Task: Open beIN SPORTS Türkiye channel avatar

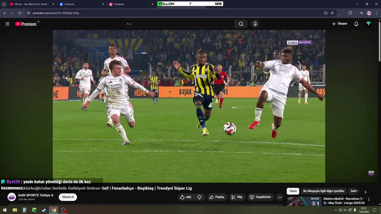Action: pyautogui.click(x=12, y=197)
